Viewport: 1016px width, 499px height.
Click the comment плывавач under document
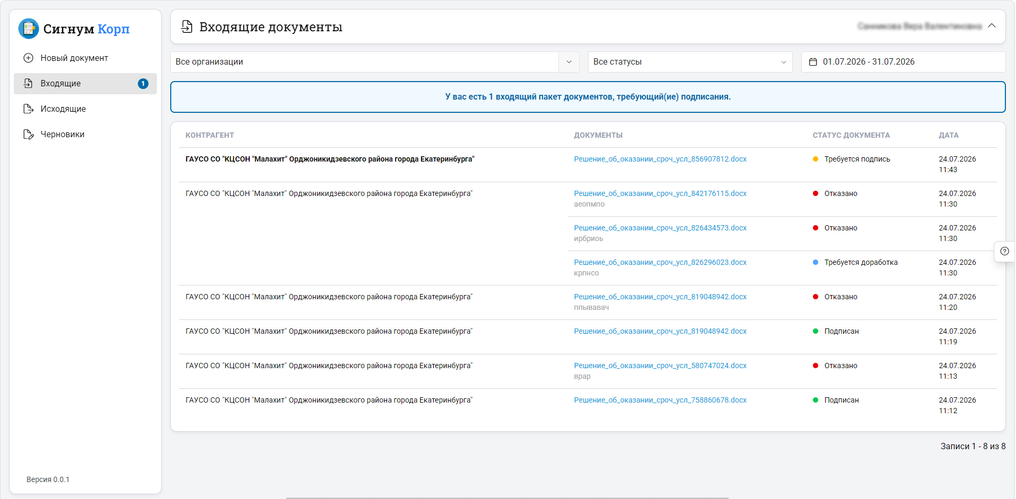[x=591, y=307]
